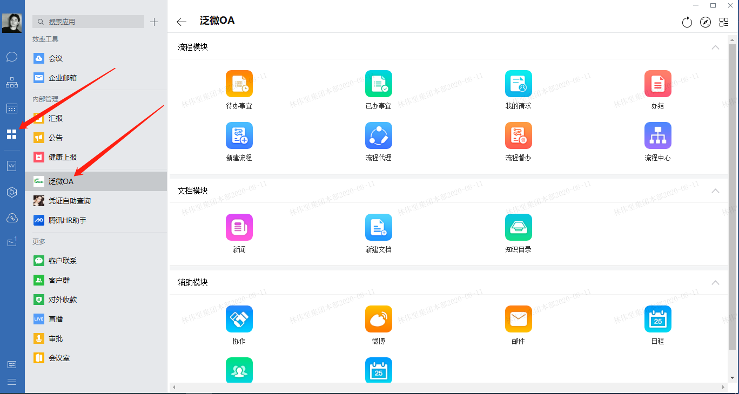Open the 新闻 document icon
739x394 pixels.
coord(239,227)
